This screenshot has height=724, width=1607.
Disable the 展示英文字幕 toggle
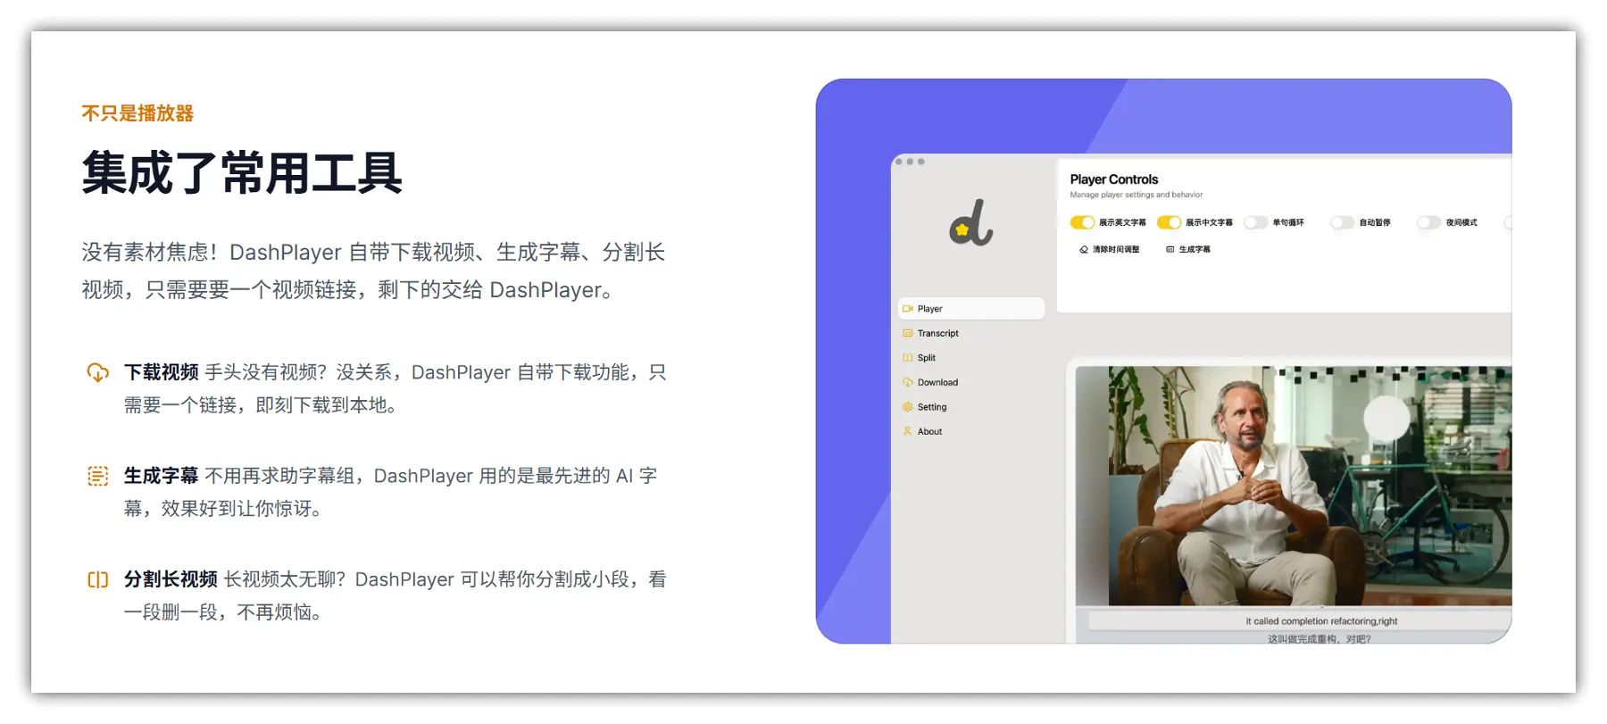click(1082, 222)
